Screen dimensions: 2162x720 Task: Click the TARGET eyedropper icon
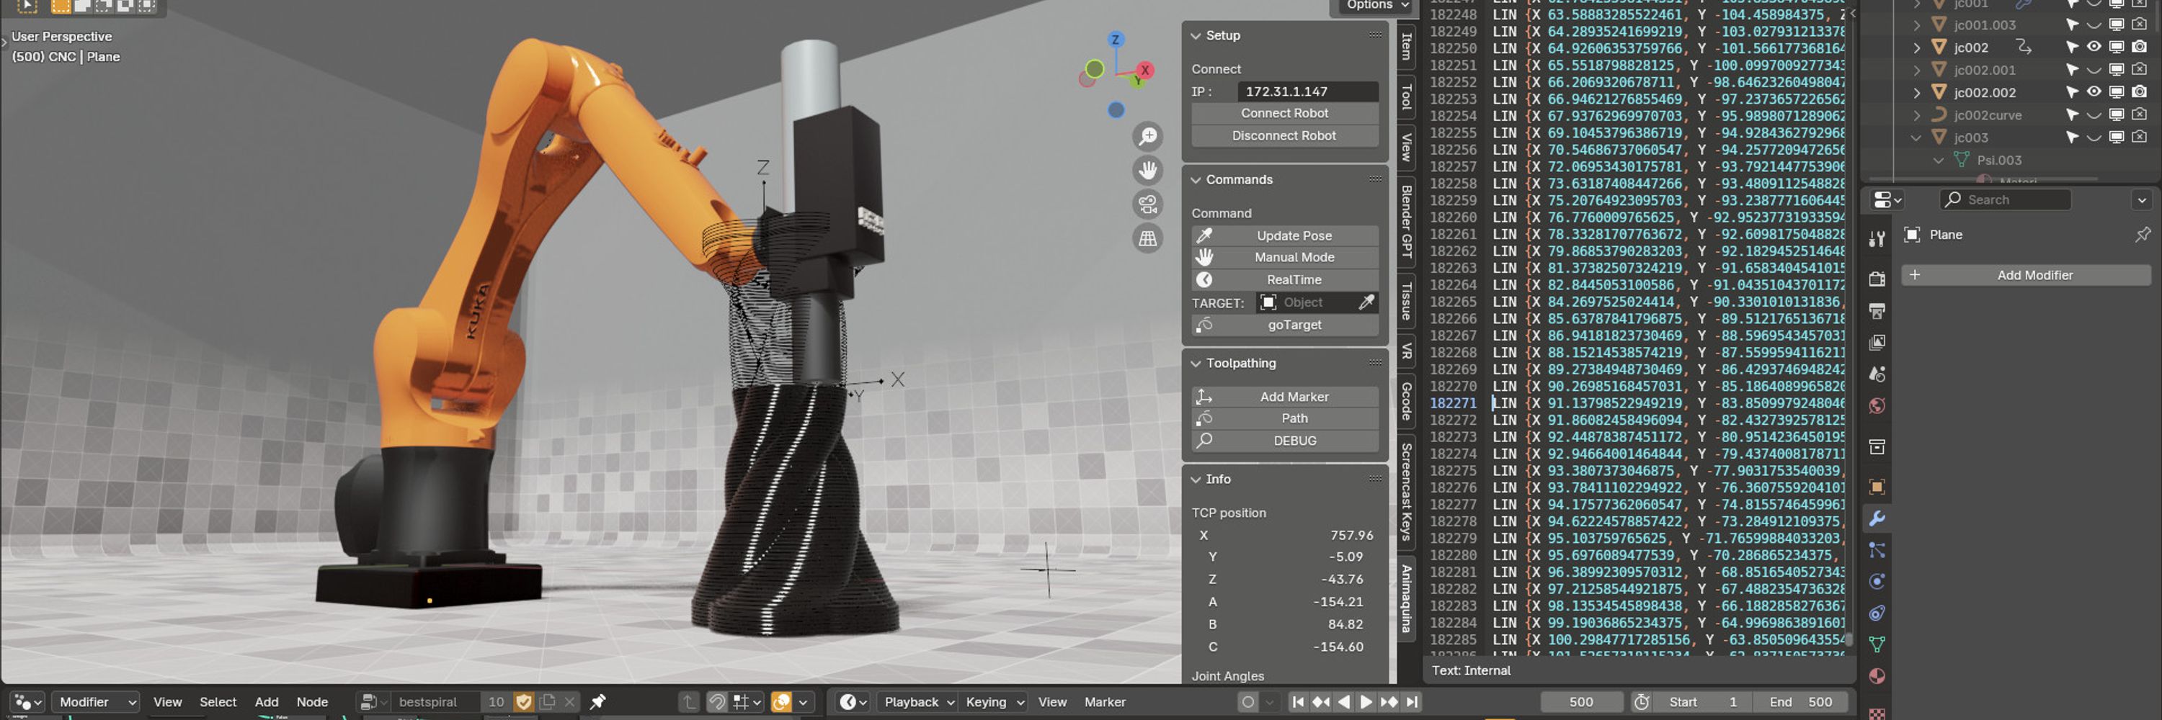[x=1366, y=302]
